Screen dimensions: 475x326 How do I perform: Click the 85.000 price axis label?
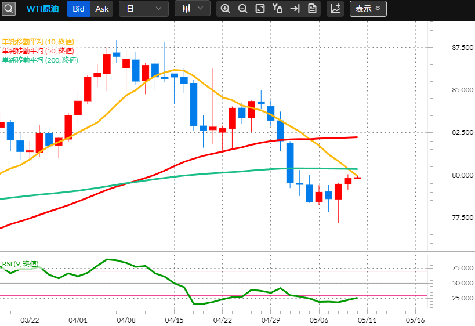click(x=462, y=90)
